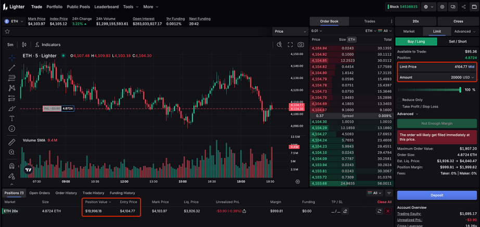Open the Order History tab

(x=66, y=193)
